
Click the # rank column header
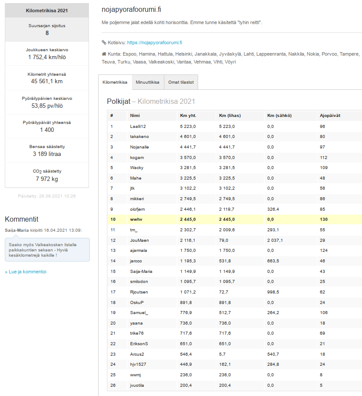pyautogui.click(x=112, y=116)
